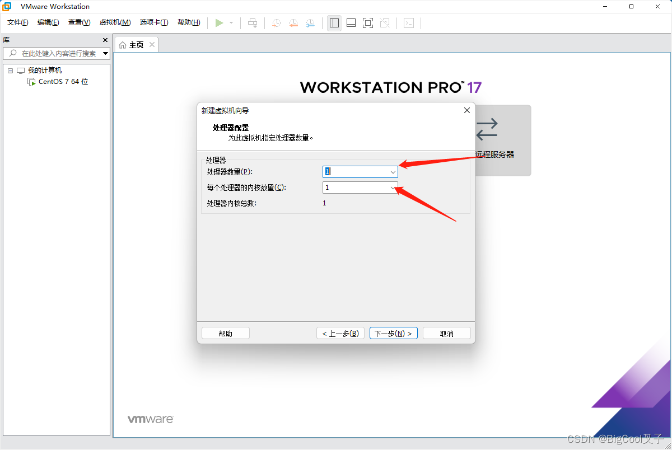Close the library panel with X
The width and height of the screenshot is (672, 450).
[105, 40]
